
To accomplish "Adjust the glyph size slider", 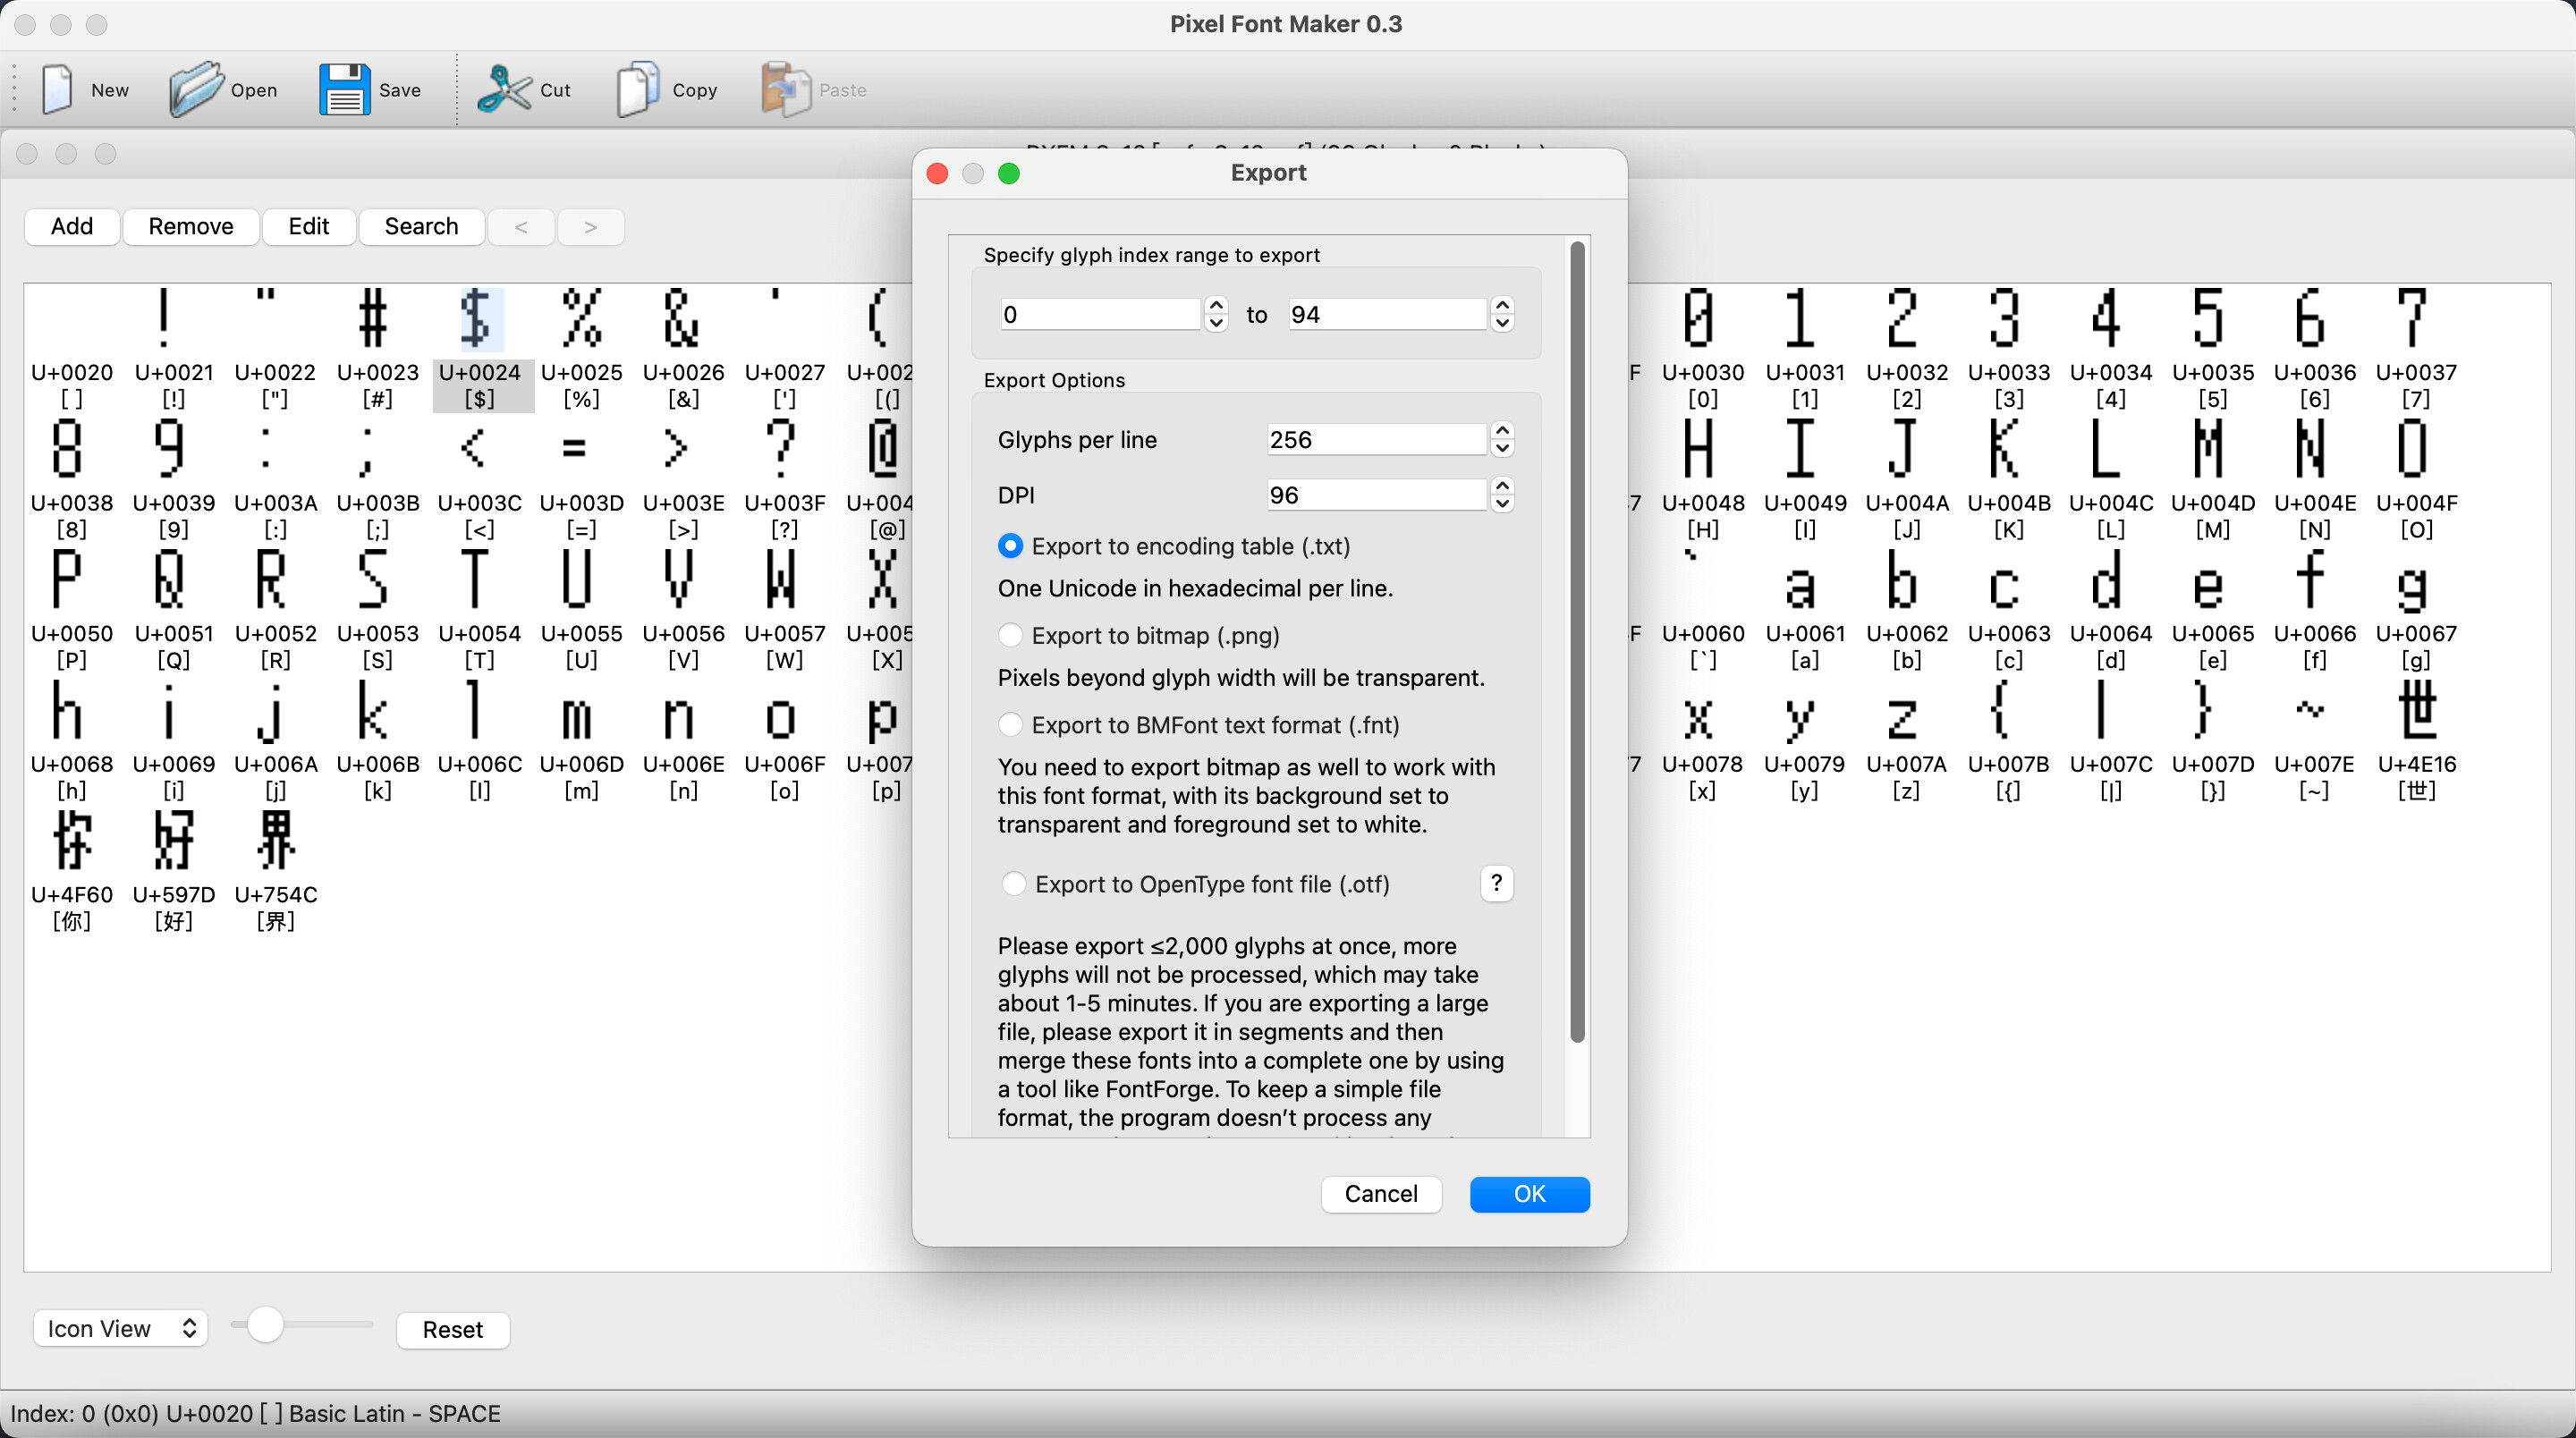I will pyautogui.click(x=266, y=1326).
